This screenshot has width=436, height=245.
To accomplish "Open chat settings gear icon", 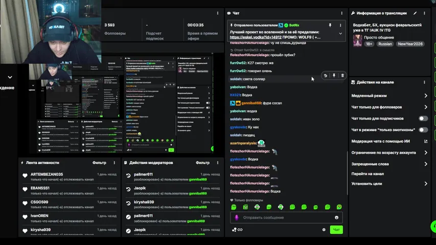I will (324, 230).
